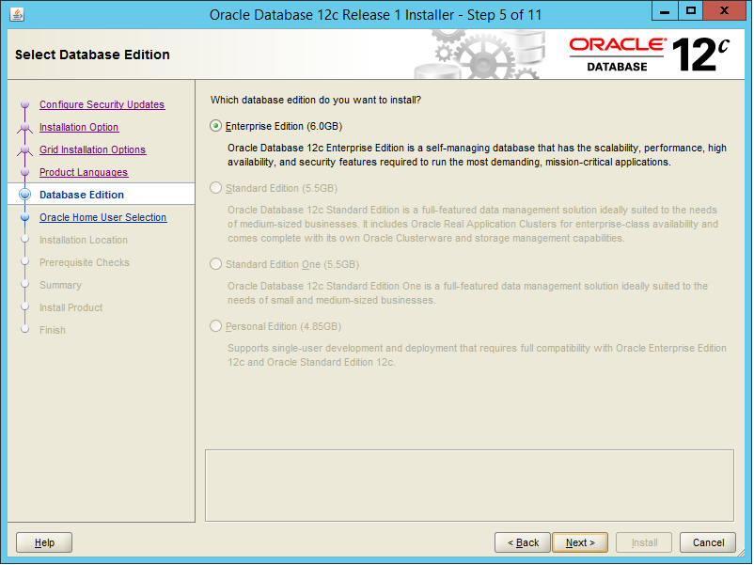Click the Install Product step label
Viewport: 754px width, 565px height.
point(71,307)
